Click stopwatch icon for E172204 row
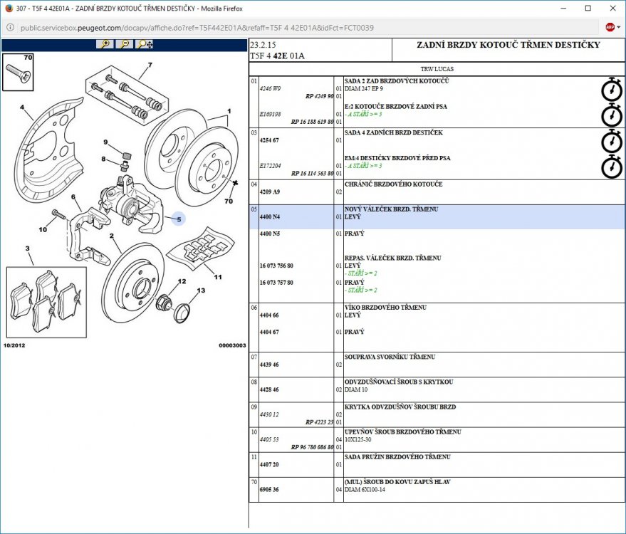This screenshot has height=534, width=626. [612, 167]
